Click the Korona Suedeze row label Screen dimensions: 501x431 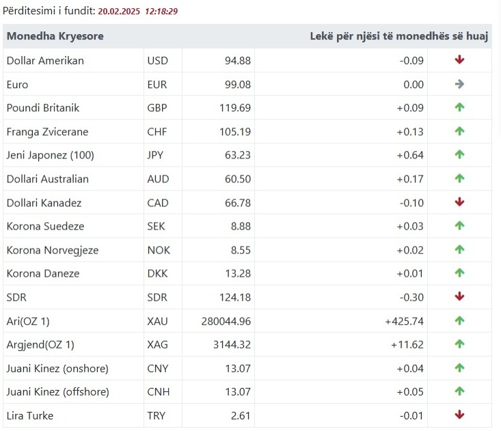point(44,226)
